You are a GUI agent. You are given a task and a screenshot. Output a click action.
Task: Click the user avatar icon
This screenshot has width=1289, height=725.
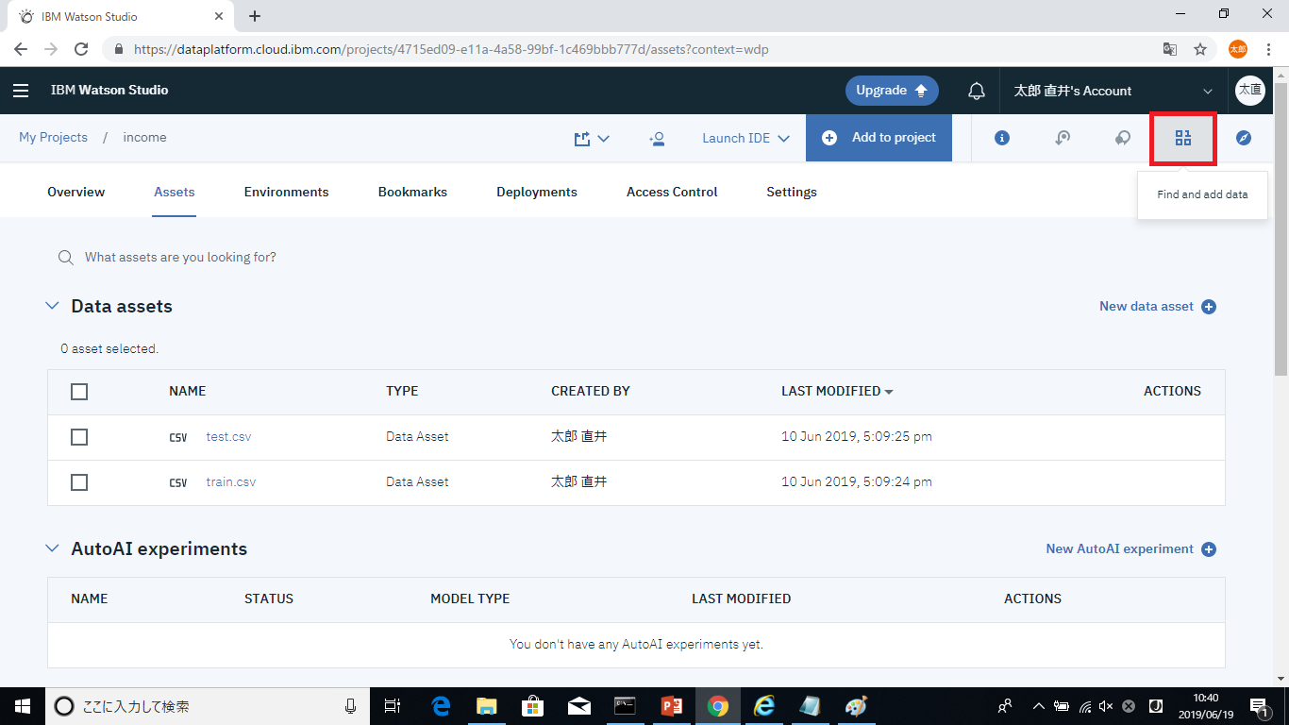[x=1249, y=91]
